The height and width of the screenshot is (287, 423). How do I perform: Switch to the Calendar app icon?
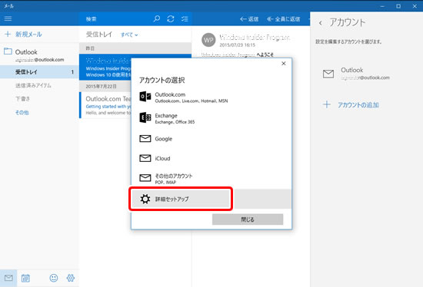25,278
